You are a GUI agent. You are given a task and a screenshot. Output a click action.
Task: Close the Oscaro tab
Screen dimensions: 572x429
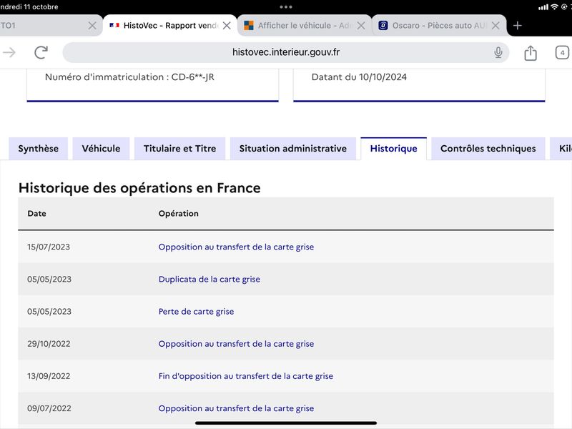tap(495, 26)
